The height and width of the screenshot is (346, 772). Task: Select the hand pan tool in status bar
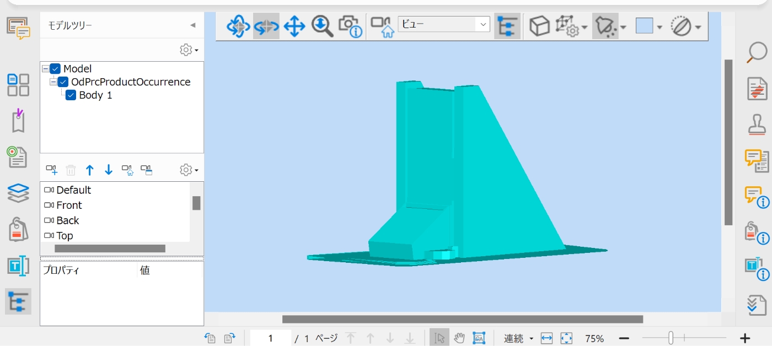(x=459, y=337)
